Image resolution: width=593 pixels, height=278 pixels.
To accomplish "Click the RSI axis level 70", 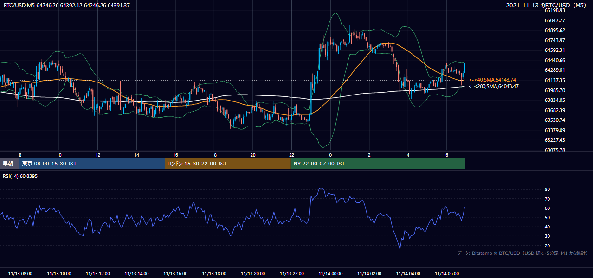I will [547, 199].
